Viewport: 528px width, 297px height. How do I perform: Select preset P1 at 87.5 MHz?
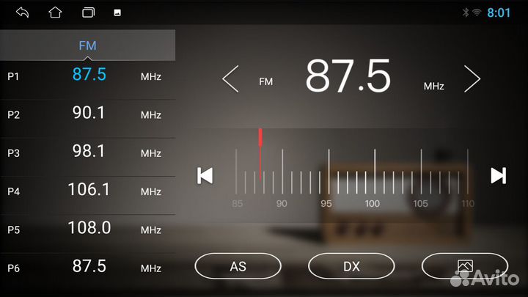pos(88,76)
